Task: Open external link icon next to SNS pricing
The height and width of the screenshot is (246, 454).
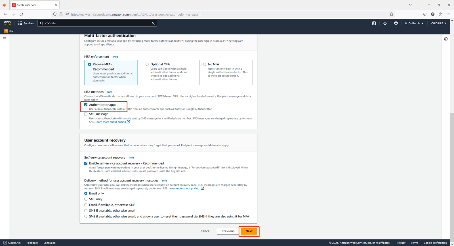Action: (x=129, y=122)
